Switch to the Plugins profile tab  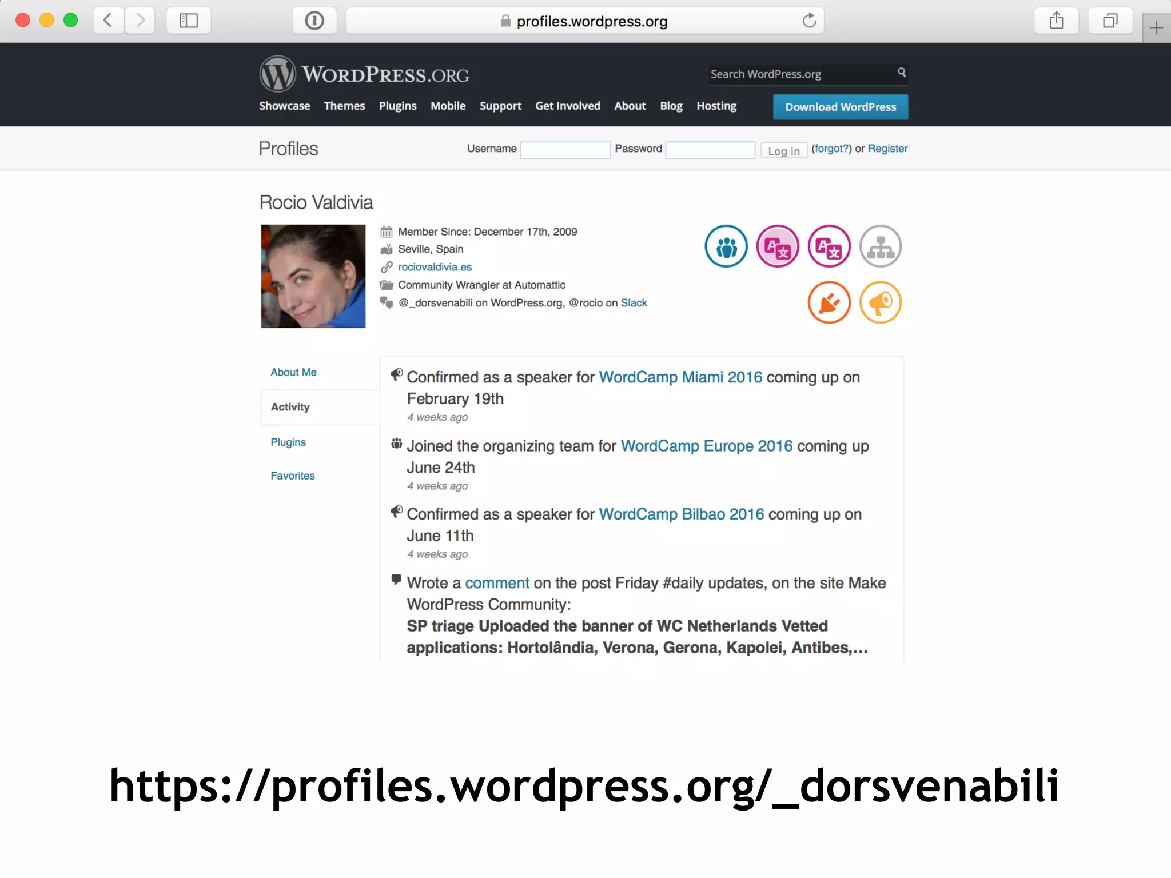click(x=288, y=442)
